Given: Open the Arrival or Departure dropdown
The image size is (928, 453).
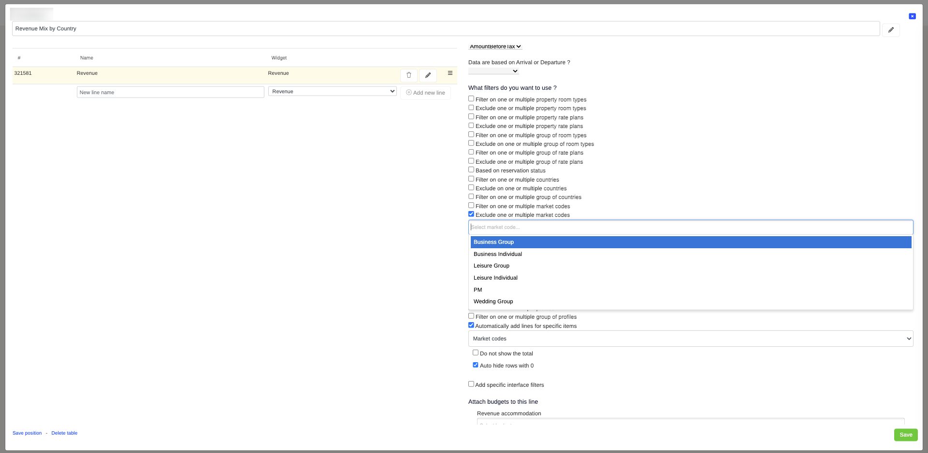Looking at the screenshot, I should [x=493, y=71].
